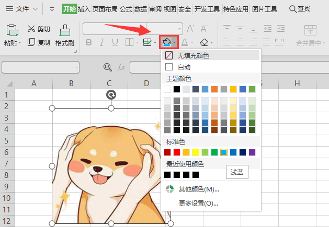Switch to the 图片工具 tab
Screen dimensions: 329x227
point(264,9)
